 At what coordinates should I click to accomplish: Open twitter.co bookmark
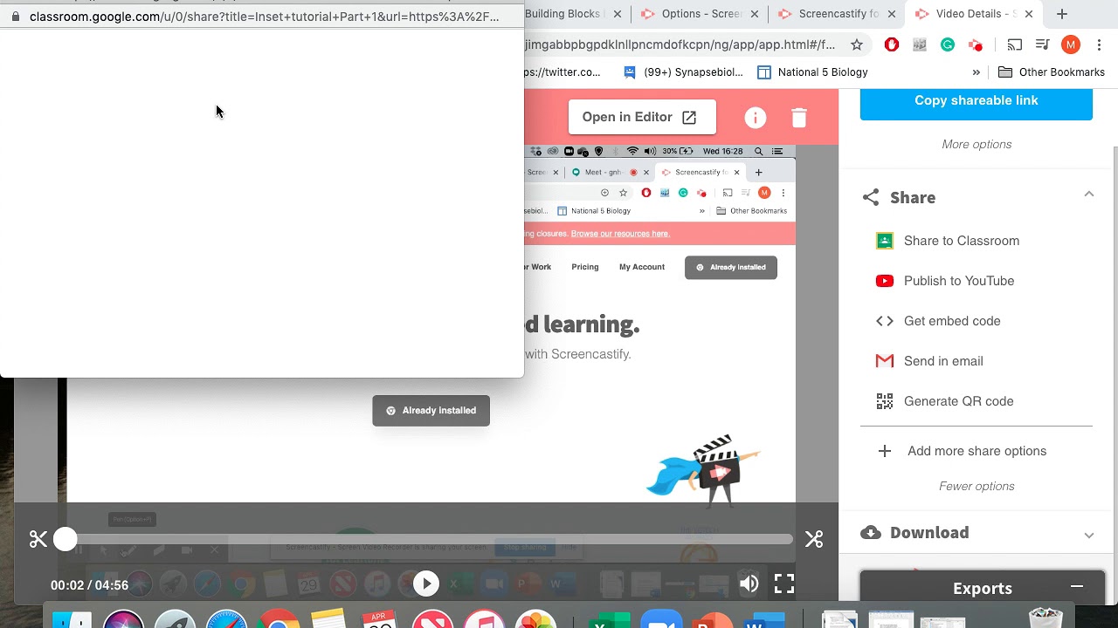tap(562, 72)
